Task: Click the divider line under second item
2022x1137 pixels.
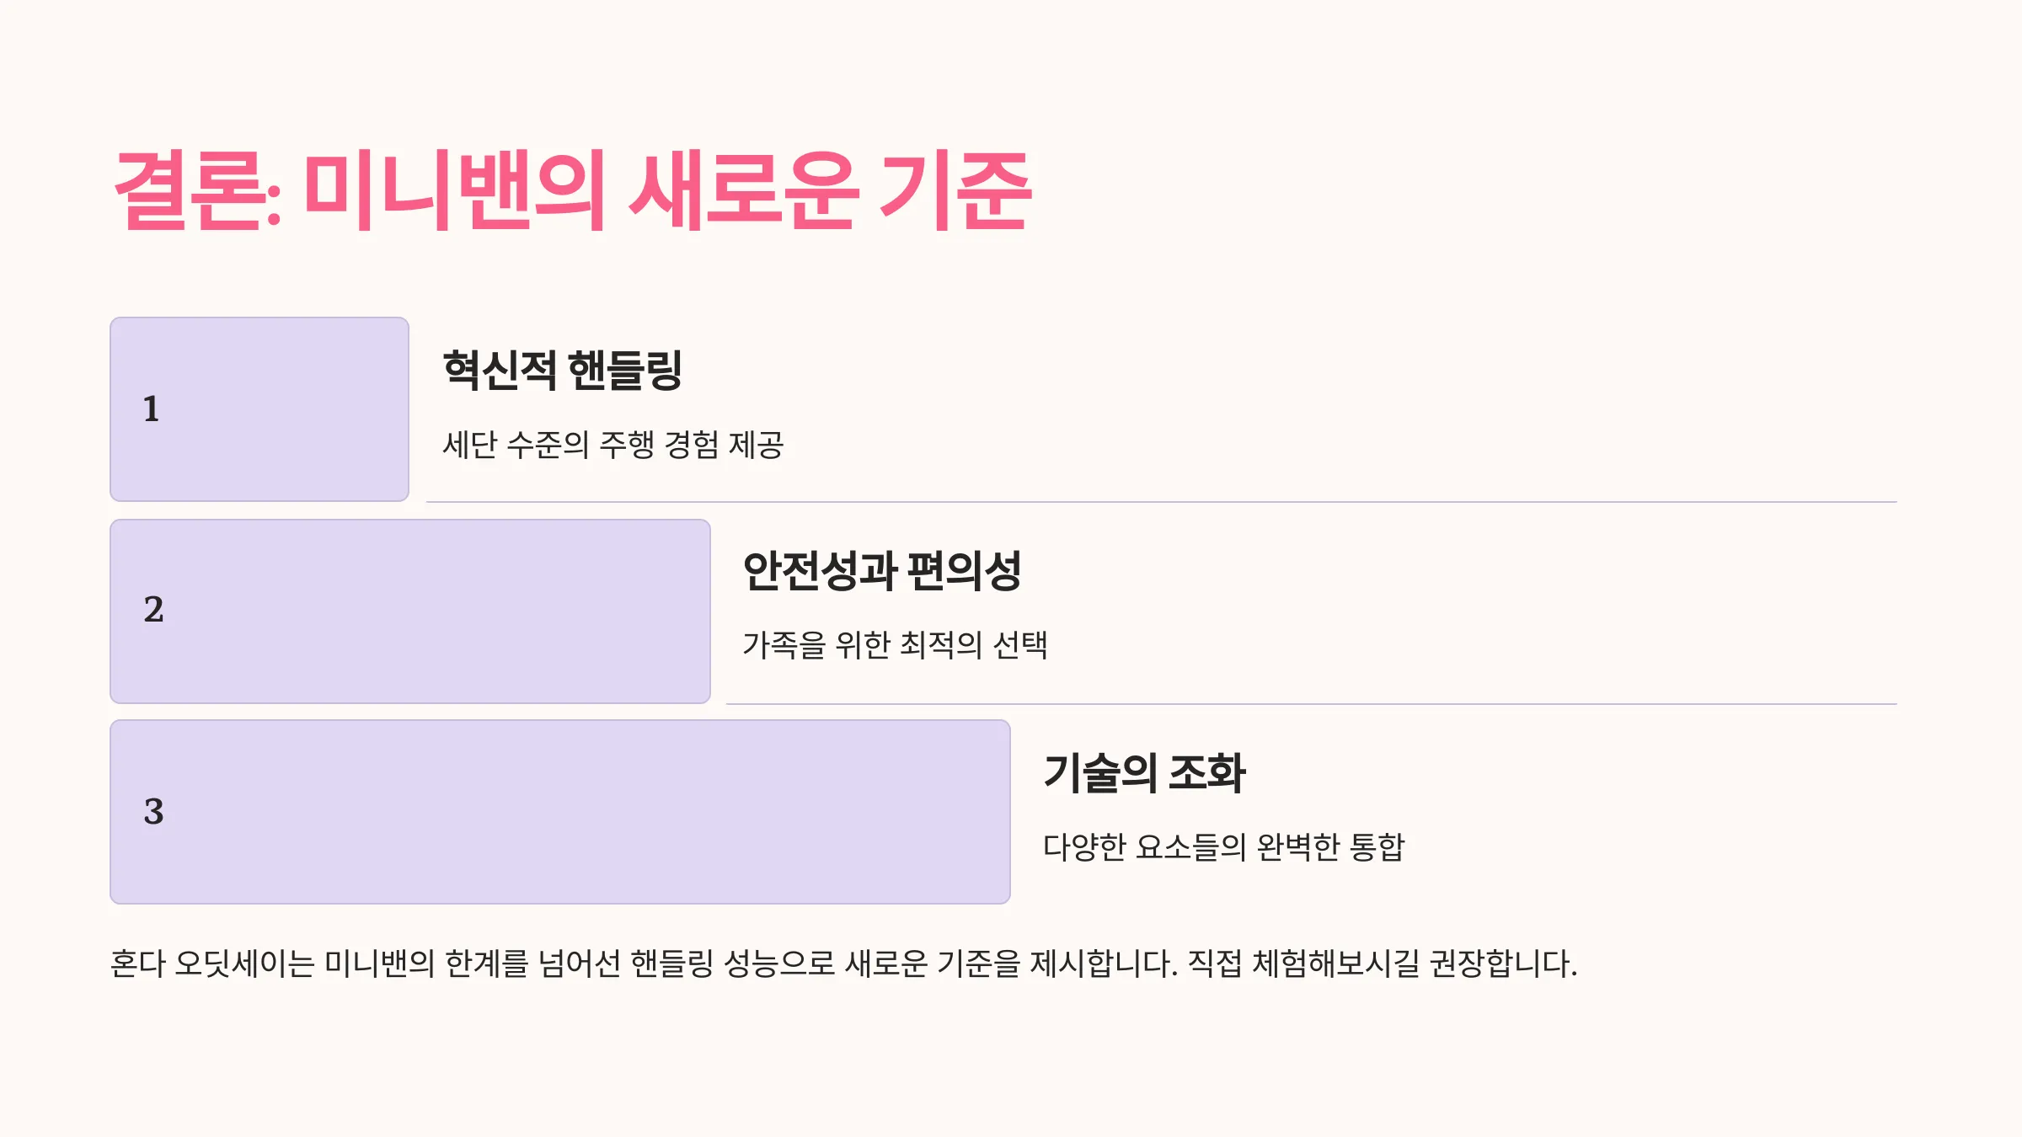Action: pos(1312,703)
